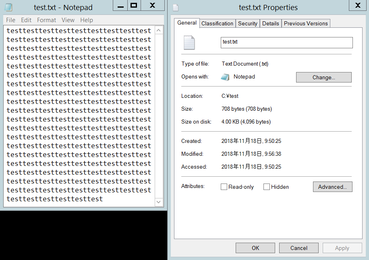This screenshot has width=369, height=260.
Task: Click the 'test.txt Properties' dialog title
Action: pyautogui.click(x=268, y=8)
